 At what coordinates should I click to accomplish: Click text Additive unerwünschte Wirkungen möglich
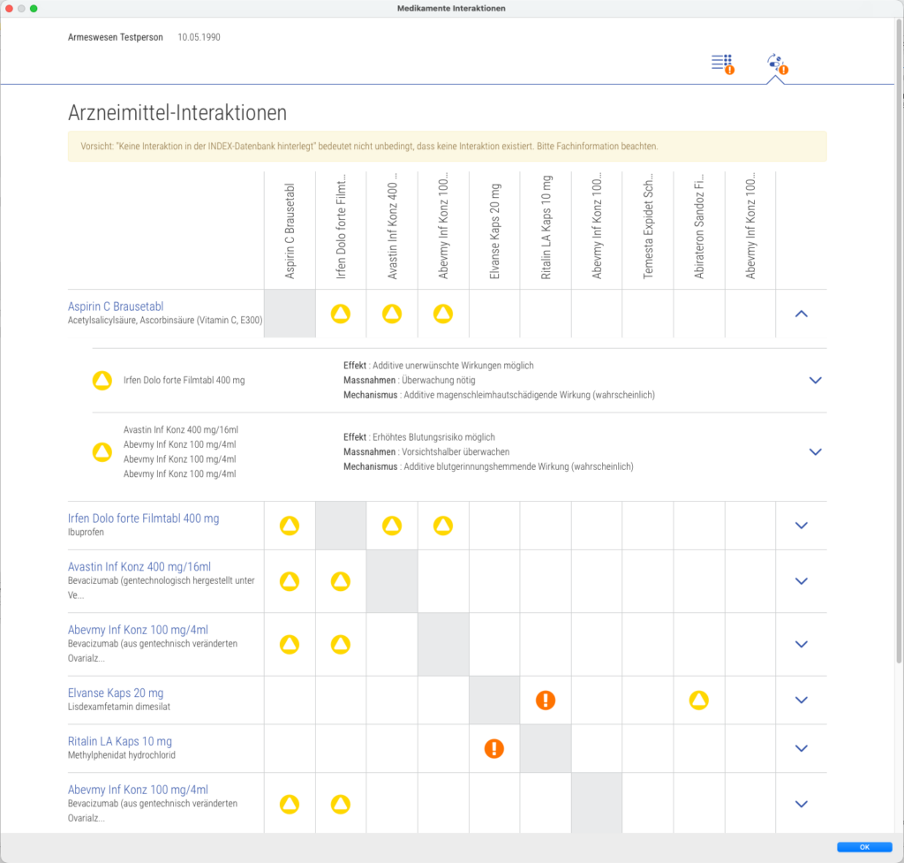point(453,365)
